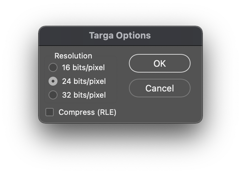
Task: Select the 32 bits/pixel radio button
Action: pos(53,95)
